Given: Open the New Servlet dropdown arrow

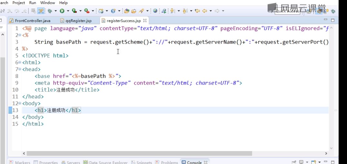Looking at the screenshot, I should [119, 11].
